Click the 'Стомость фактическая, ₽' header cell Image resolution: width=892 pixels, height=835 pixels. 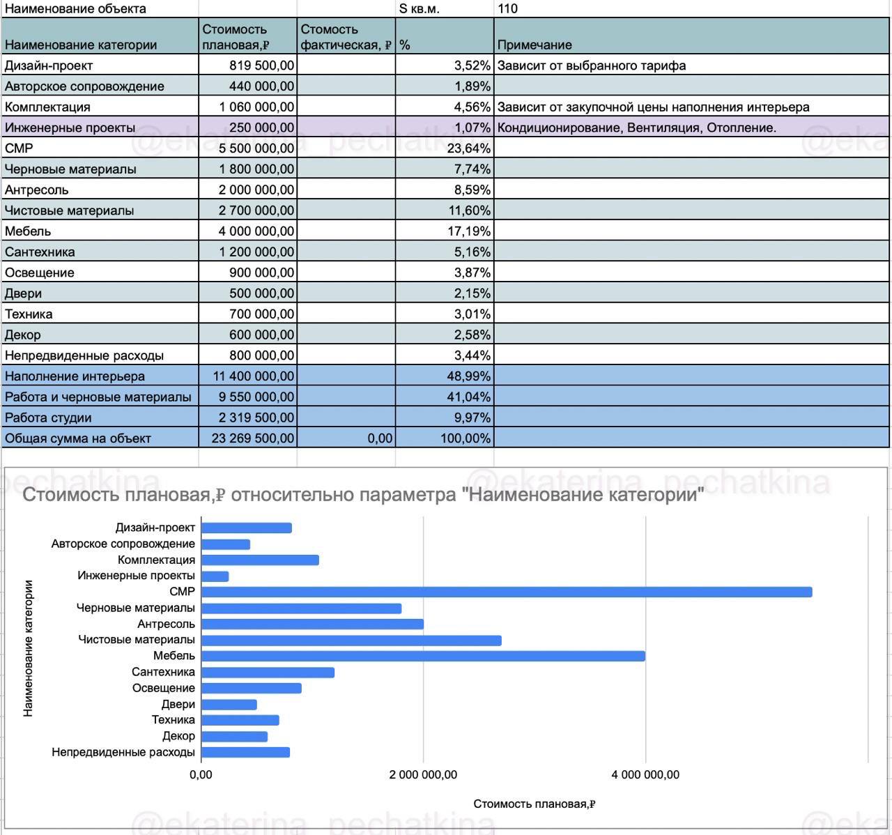pyautogui.click(x=346, y=36)
